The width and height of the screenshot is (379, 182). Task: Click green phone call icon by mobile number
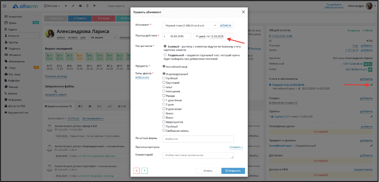[x=370, y=64]
